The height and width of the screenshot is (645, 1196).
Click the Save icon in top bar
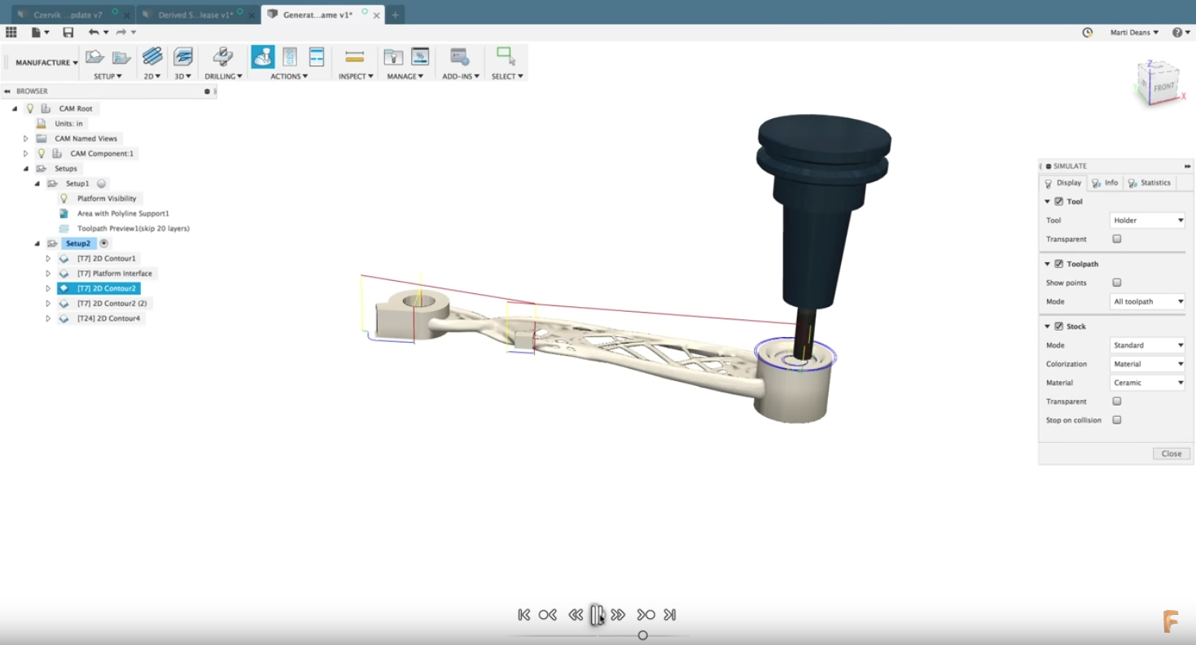(68, 33)
